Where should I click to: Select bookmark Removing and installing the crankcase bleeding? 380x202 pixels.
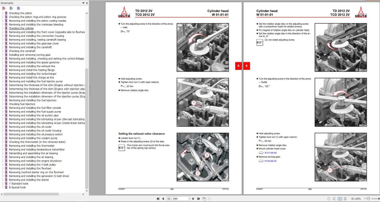pos(36,24)
